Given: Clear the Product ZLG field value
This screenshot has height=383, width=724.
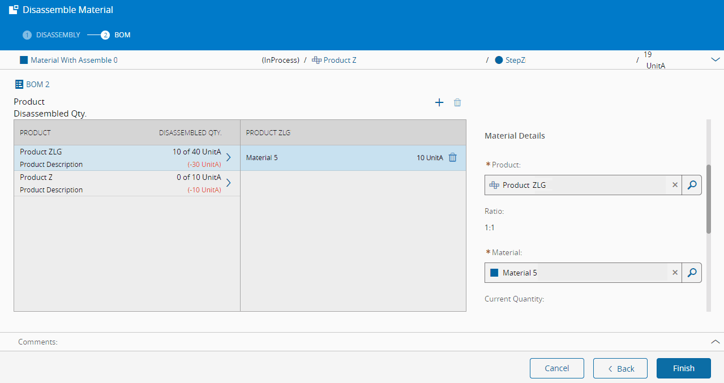Looking at the screenshot, I should 675,185.
